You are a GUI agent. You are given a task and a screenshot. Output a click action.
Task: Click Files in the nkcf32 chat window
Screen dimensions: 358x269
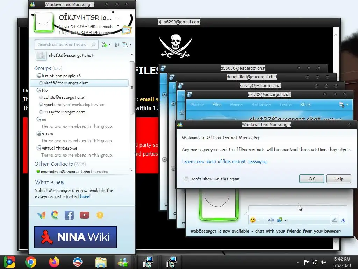click(217, 104)
